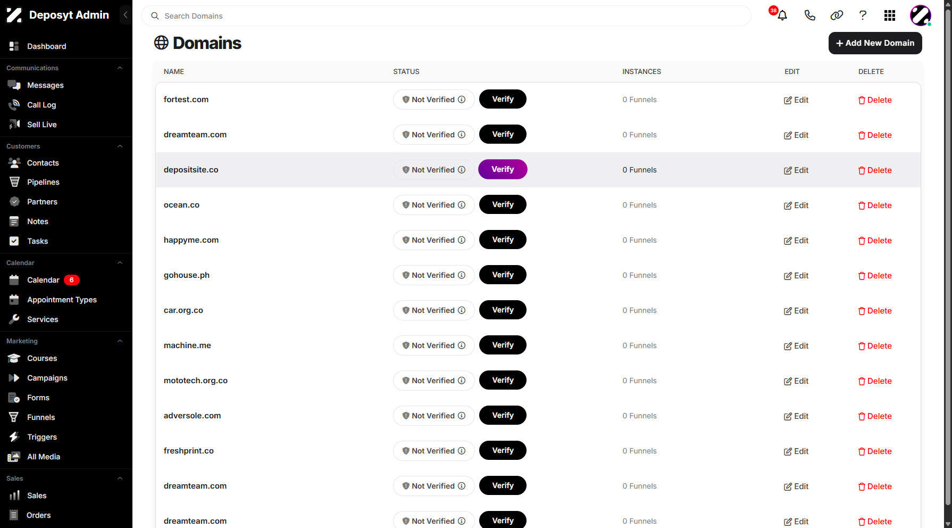Screen dimensions: 952x528
Task: Collapse the Communications section
Action: 120,68
